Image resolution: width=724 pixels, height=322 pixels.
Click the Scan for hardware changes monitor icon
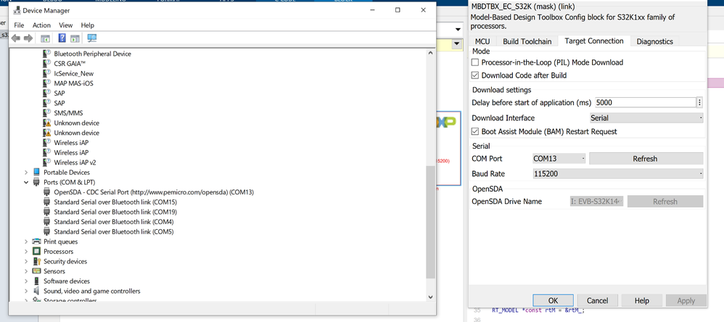pos(92,38)
